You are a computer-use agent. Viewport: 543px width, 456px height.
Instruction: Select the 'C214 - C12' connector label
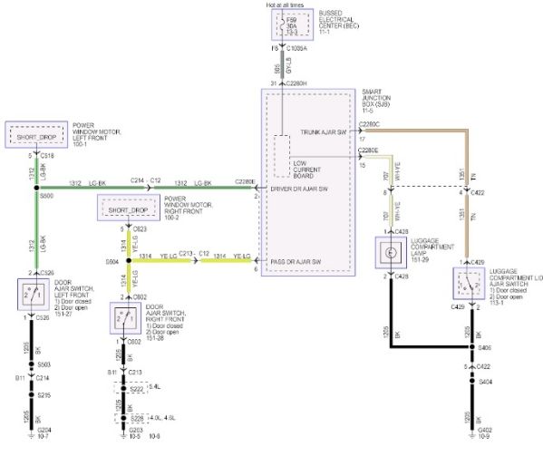(x=145, y=180)
